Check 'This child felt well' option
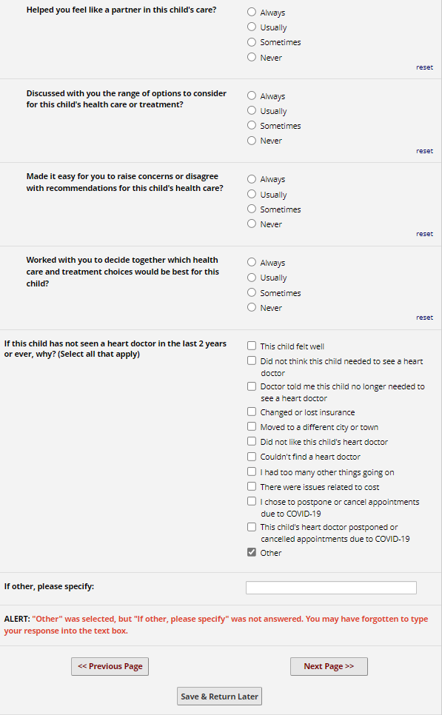 [x=251, y=346]
